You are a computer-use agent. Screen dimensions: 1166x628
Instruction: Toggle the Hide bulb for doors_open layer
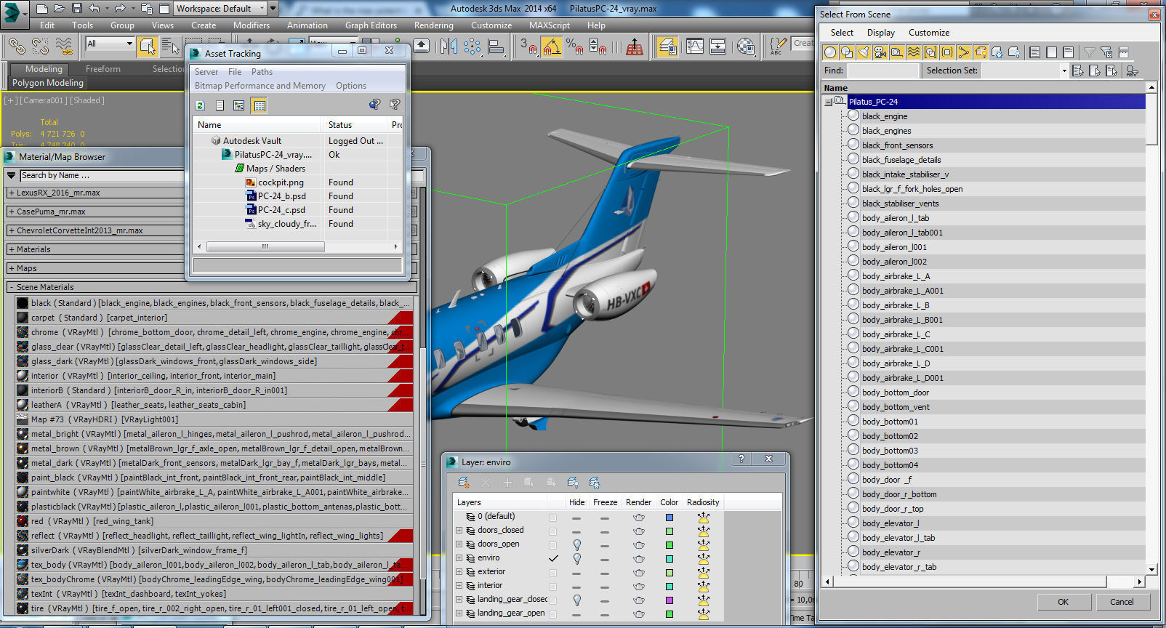click(x=577, y=544)
